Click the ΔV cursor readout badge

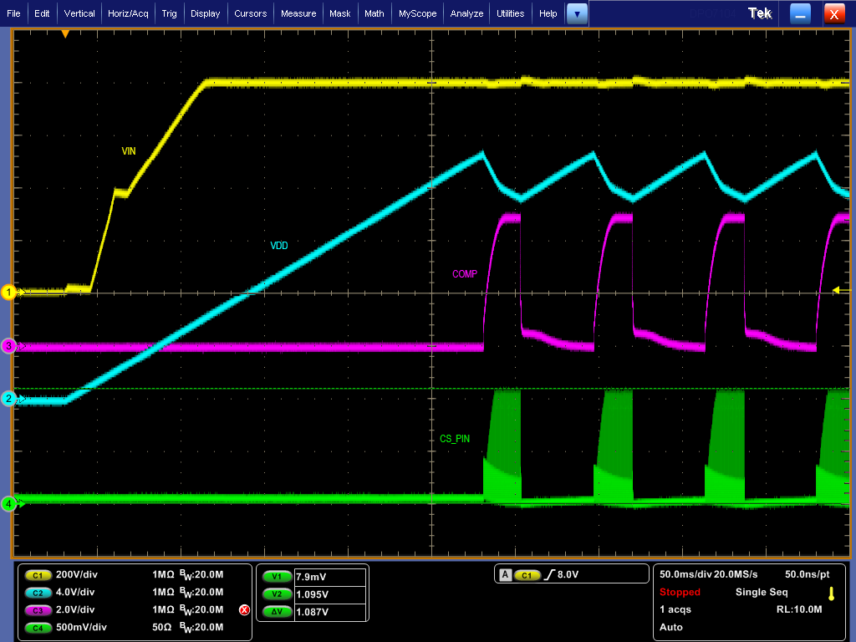click(277, 611)
